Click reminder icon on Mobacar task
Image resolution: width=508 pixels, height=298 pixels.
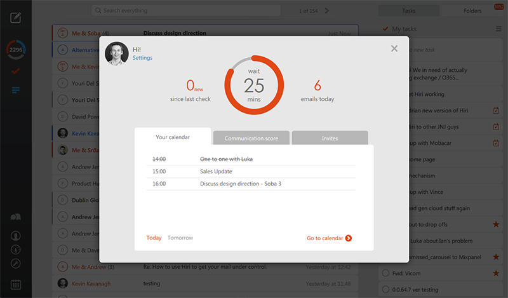[x=496, y=143]
